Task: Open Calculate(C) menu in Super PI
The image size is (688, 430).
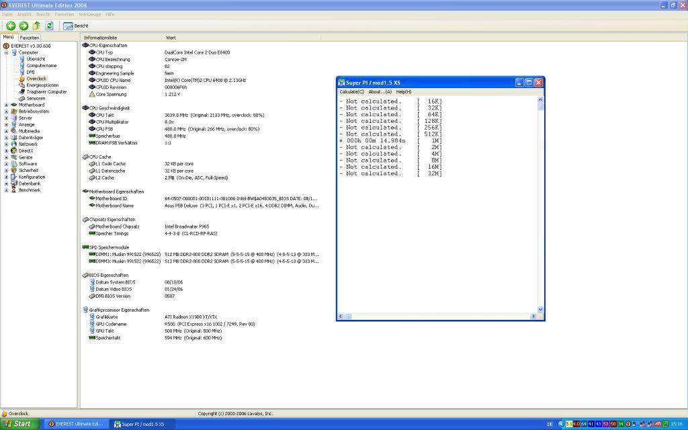Action: pos(351,91)
